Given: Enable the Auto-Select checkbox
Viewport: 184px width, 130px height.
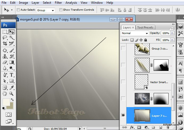Looking at the screenshot, I should tap(18, 10).
